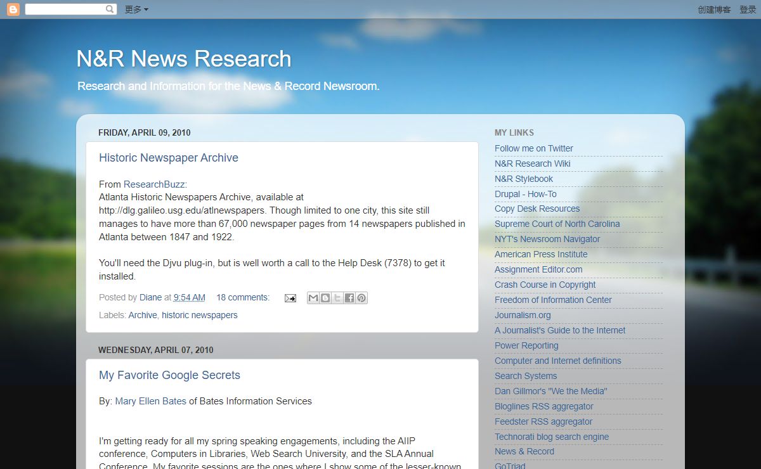Follow the ResearchBuzz link
Screen dimensions: 761x469
coord(154,184)
